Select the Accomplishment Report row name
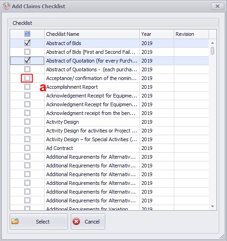The image size is (227, 241). (72, 87)
